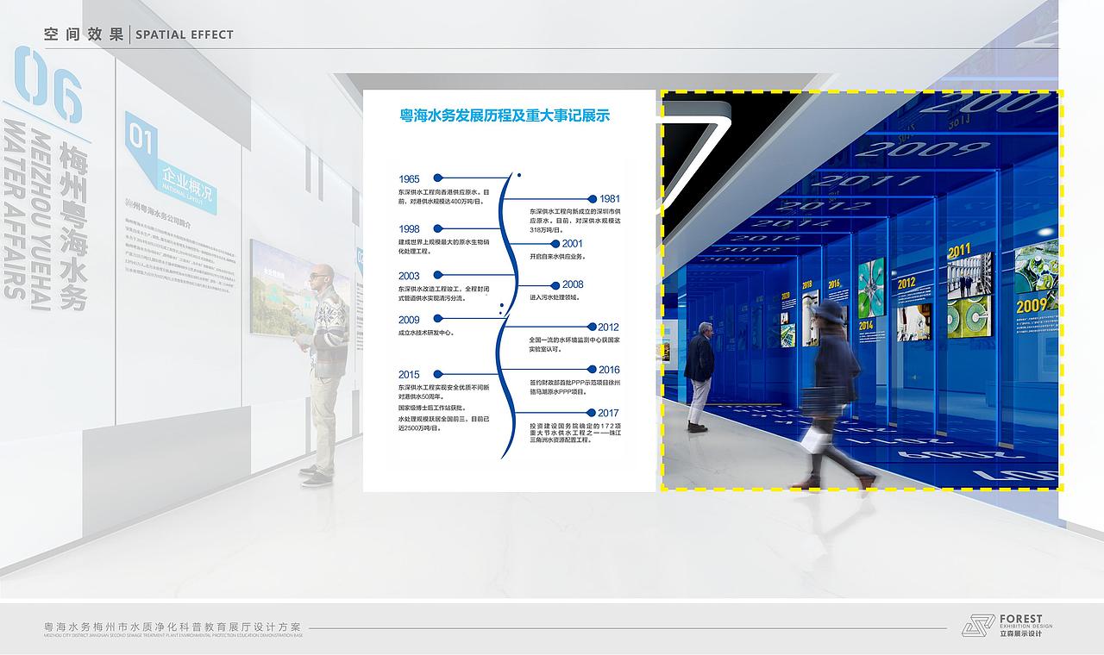1104x655 pixels.
Task: Click the 2012 水环境监测中心 description
Action: coord(574,346)
